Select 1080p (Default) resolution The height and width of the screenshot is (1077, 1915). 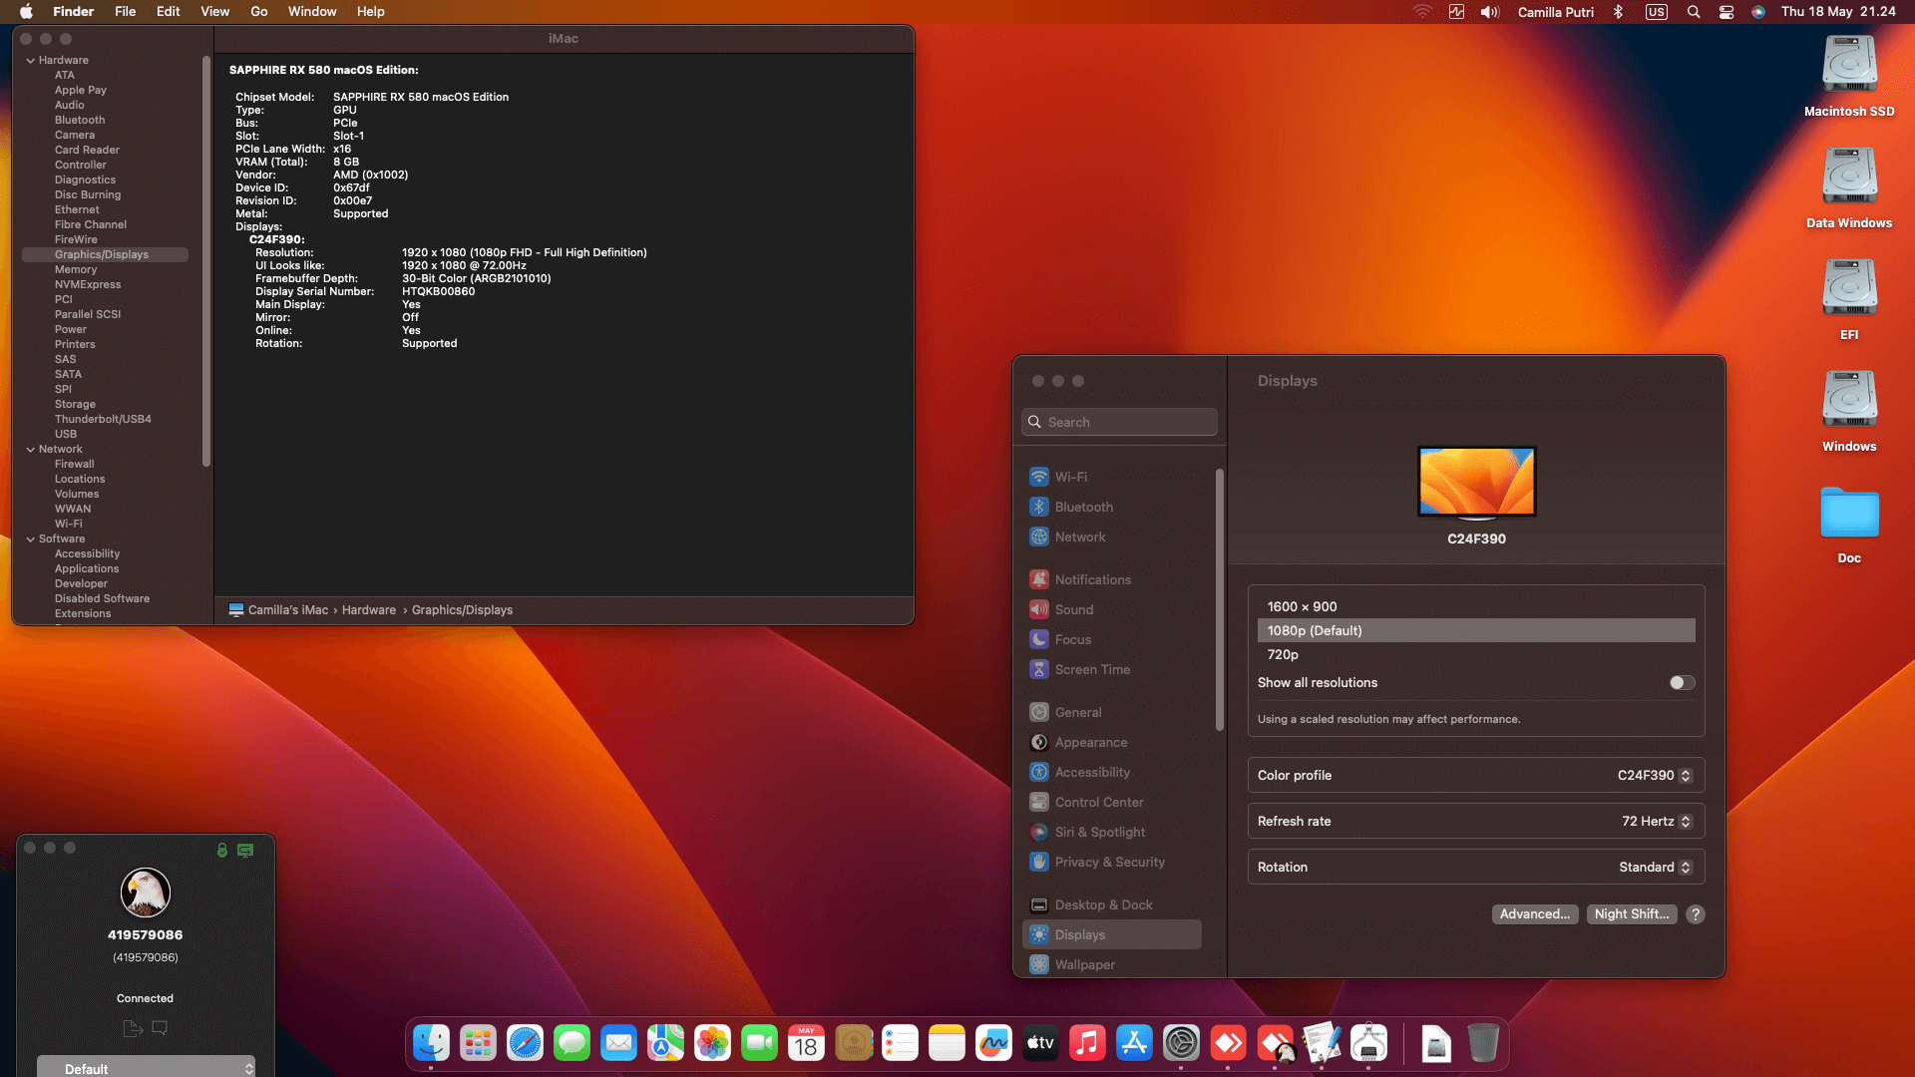1476,630
